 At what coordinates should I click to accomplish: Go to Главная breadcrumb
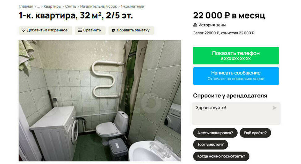click(x=26, y=6)
